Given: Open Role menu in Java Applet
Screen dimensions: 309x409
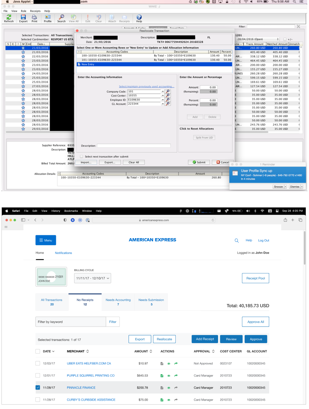Looking at the screenshot, I should [23, 11].
